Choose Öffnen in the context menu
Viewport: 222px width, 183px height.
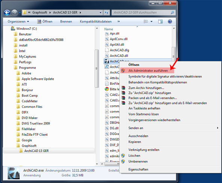[133, 64]
